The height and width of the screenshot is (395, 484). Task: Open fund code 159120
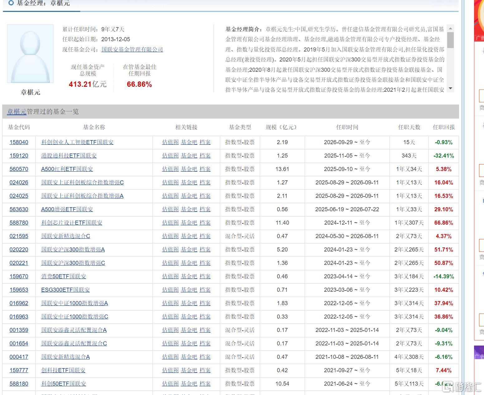(19, 156)
